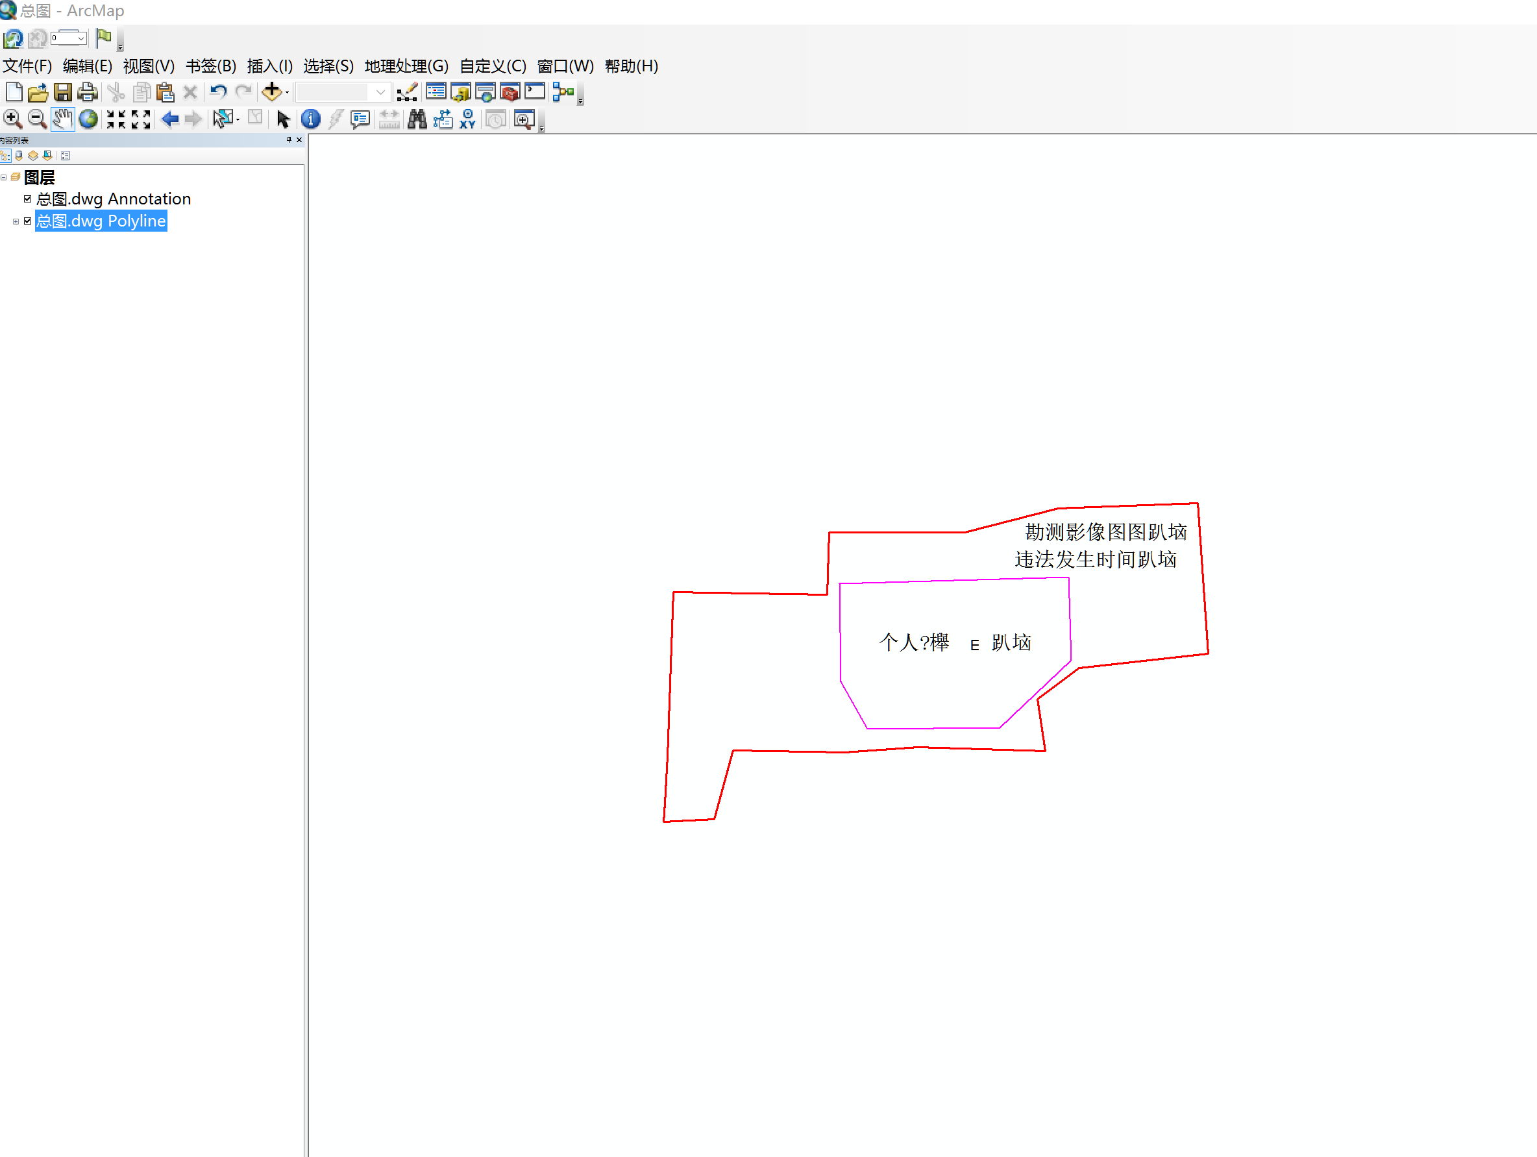Open the Help menu 帮助(H)
Viewport: 1537px width, 1157px height.
click(x=631, y=66)
